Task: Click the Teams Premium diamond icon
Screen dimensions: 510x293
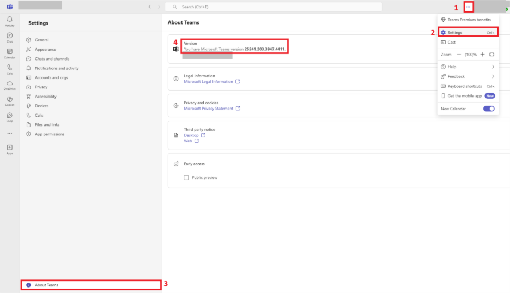Action: (x=443, y=20)
